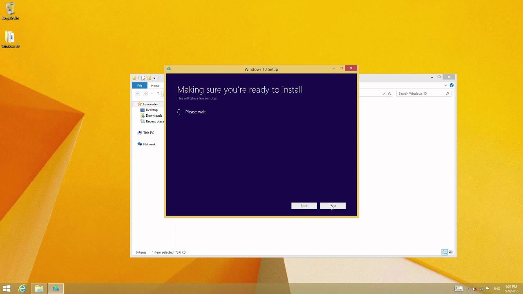Select the Windows 10 folder on desktop
523x294 pixels.
point(10,40)
